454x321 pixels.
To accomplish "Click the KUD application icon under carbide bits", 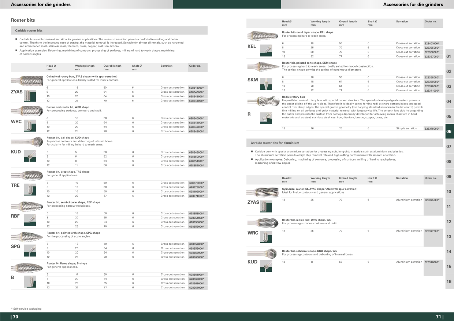I will pyautogui.click(x=30, y=157).
